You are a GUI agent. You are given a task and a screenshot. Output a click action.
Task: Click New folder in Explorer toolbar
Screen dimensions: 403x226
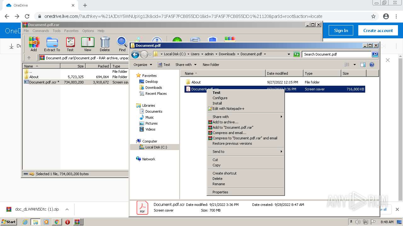pos(211,65)
